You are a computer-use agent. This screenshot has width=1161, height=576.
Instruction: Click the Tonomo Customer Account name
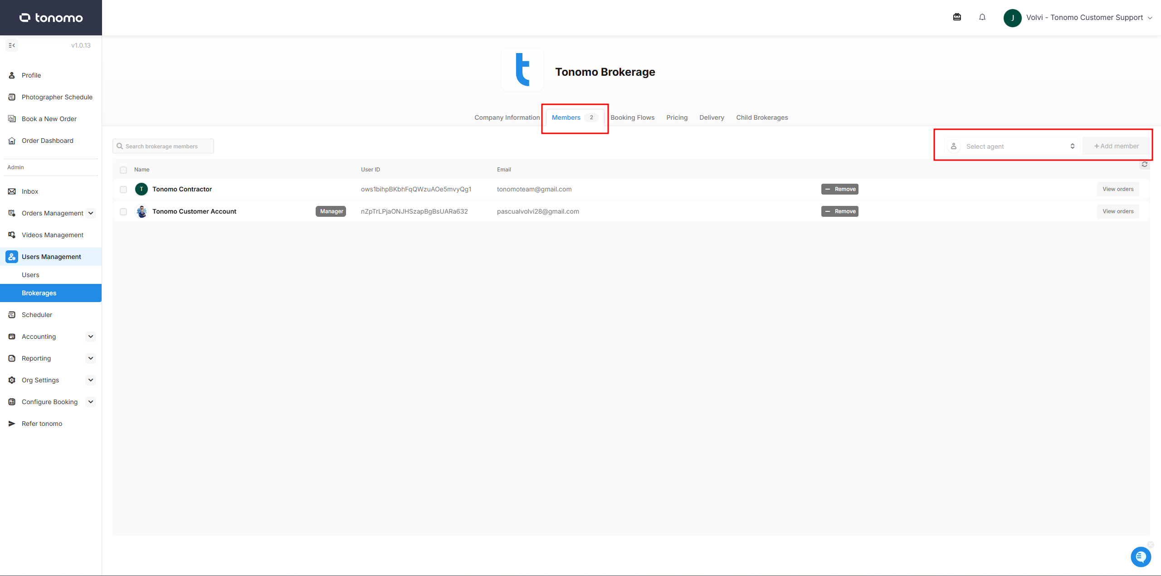pos(194,211)
